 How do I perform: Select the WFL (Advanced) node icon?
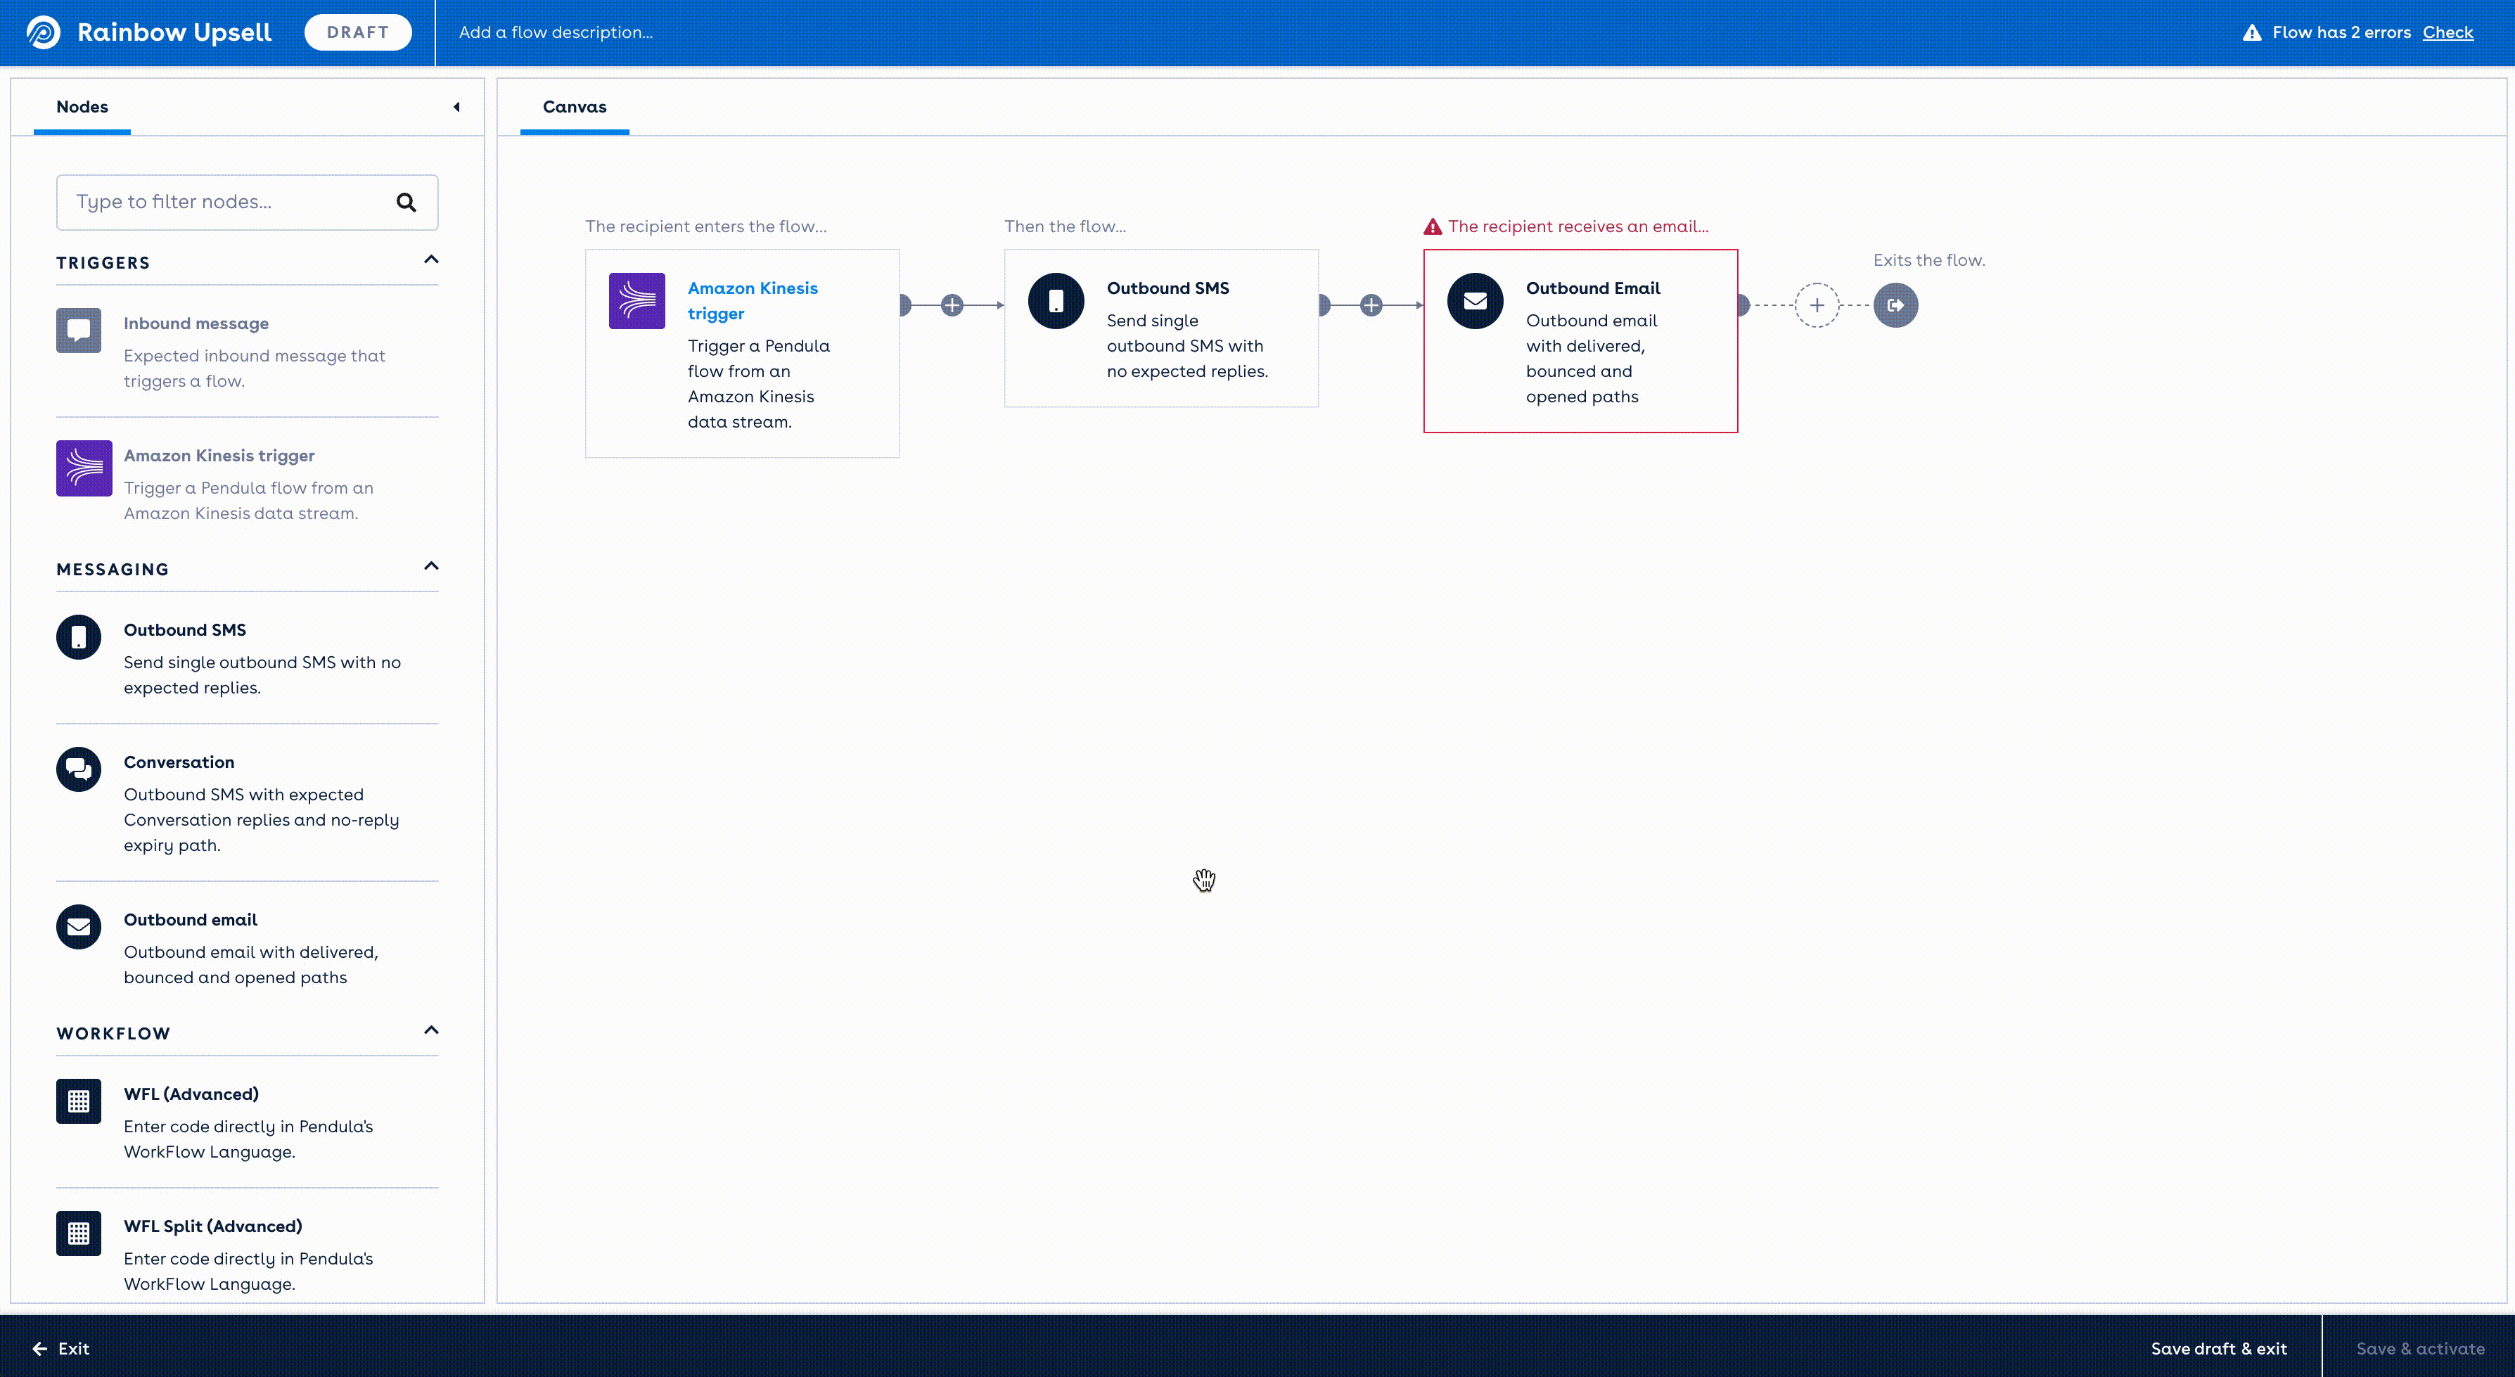click(x=78, y=1101)
